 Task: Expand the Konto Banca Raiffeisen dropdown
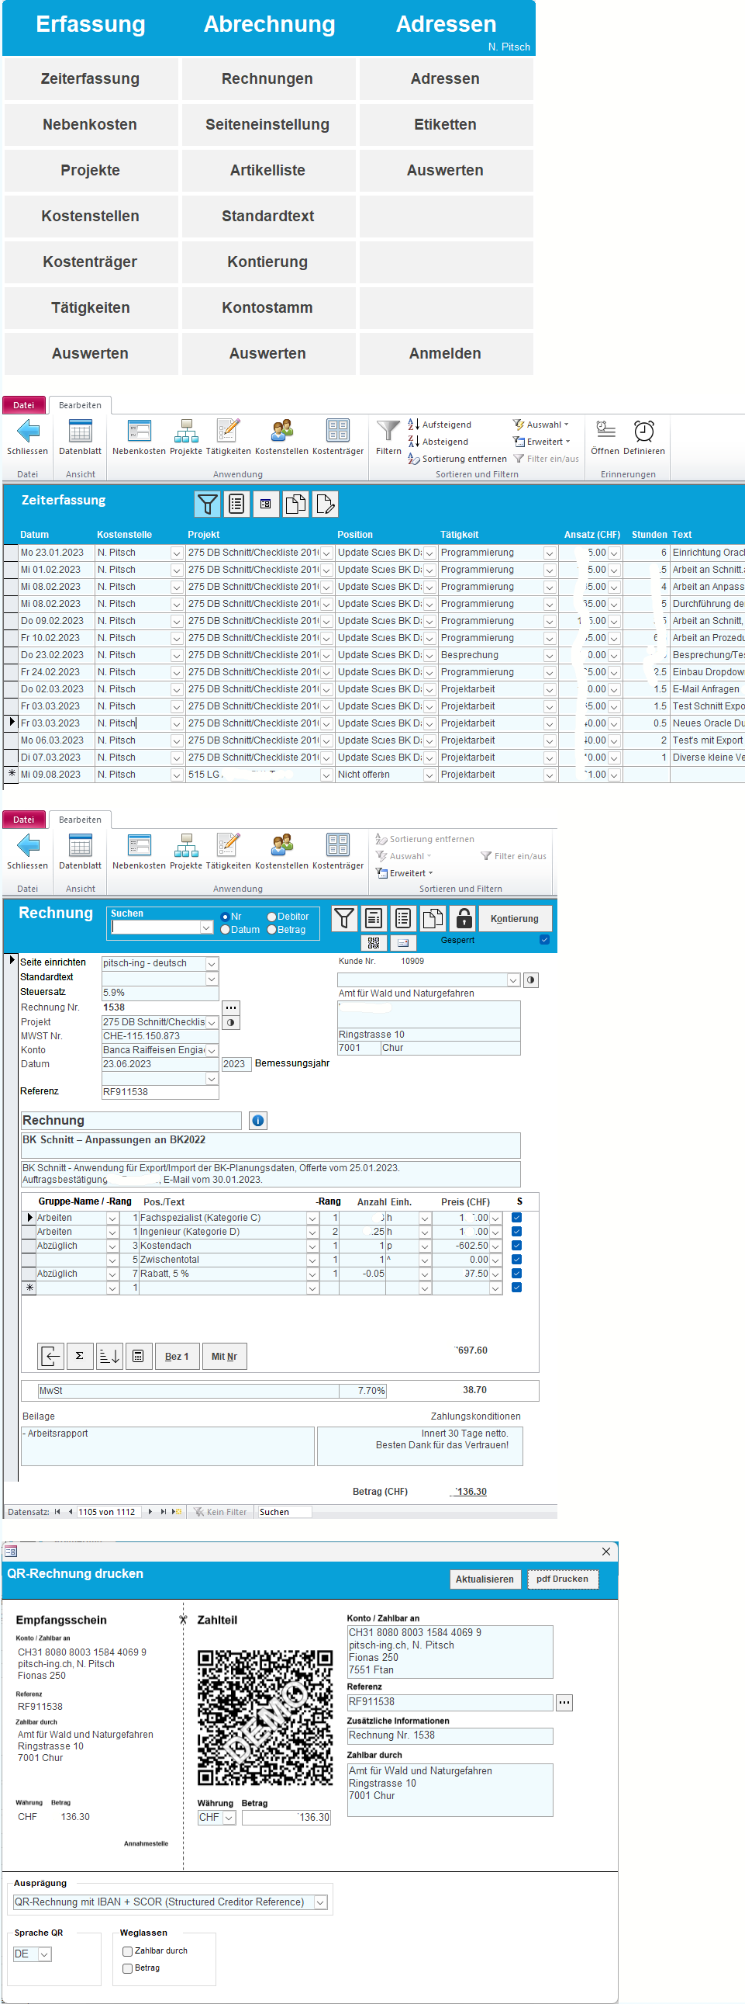coord(212,1050)
